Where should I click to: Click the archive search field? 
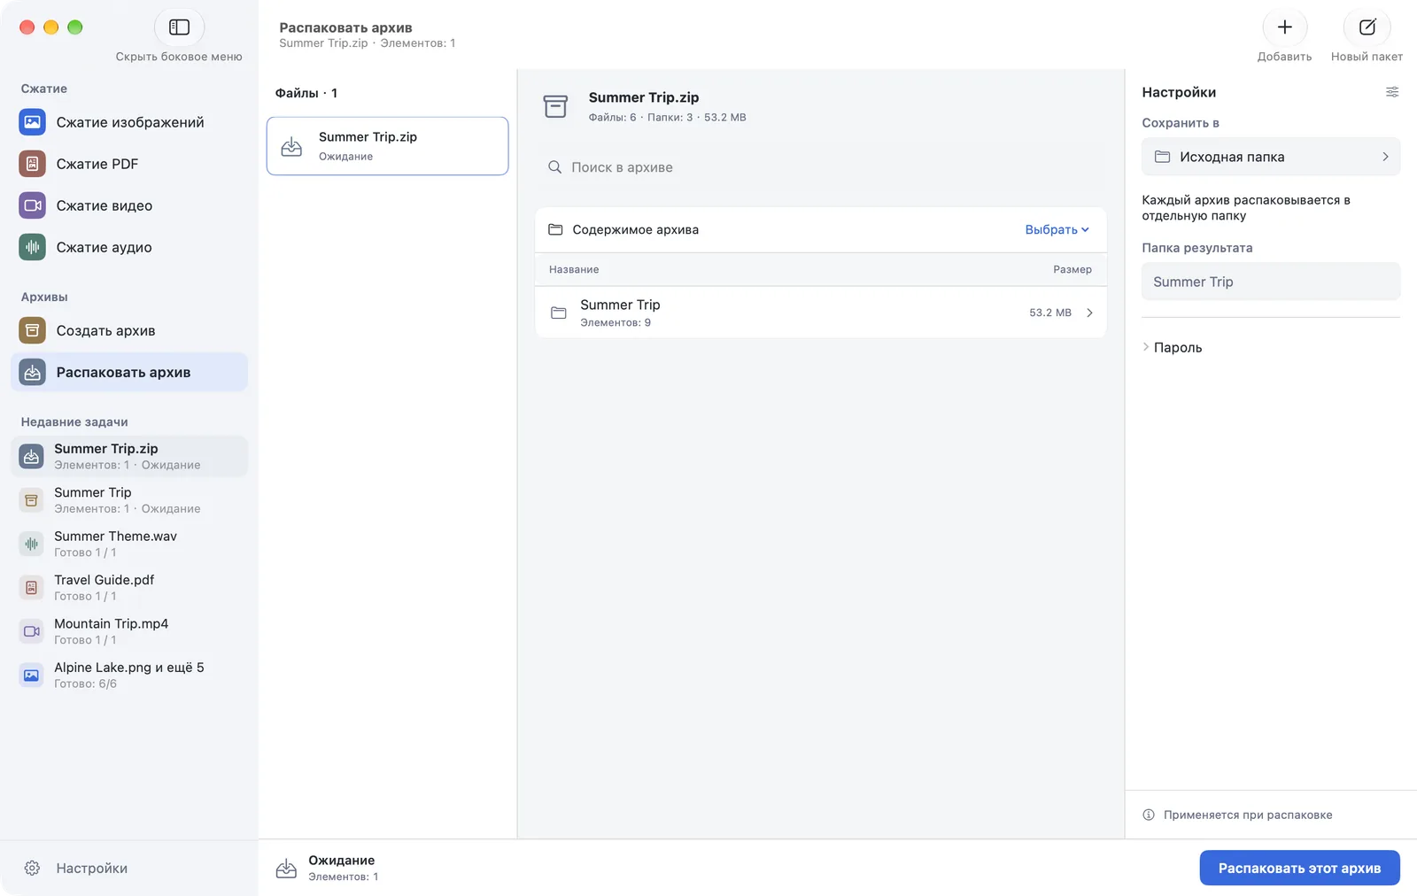click(820, 167)
